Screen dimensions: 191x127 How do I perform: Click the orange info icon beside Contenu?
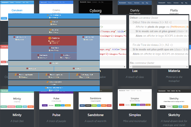pos(50,38)
